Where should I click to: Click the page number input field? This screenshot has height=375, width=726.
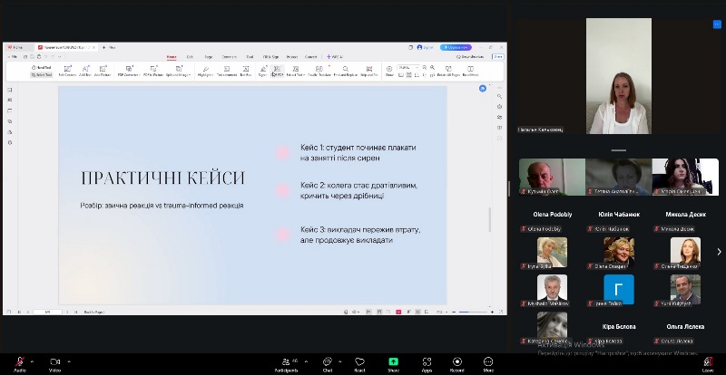[48, 312]
